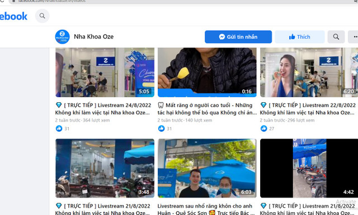
Task: Click the '2 tuần trước · 140 lượt xem' text
Action: coord(185,120)
